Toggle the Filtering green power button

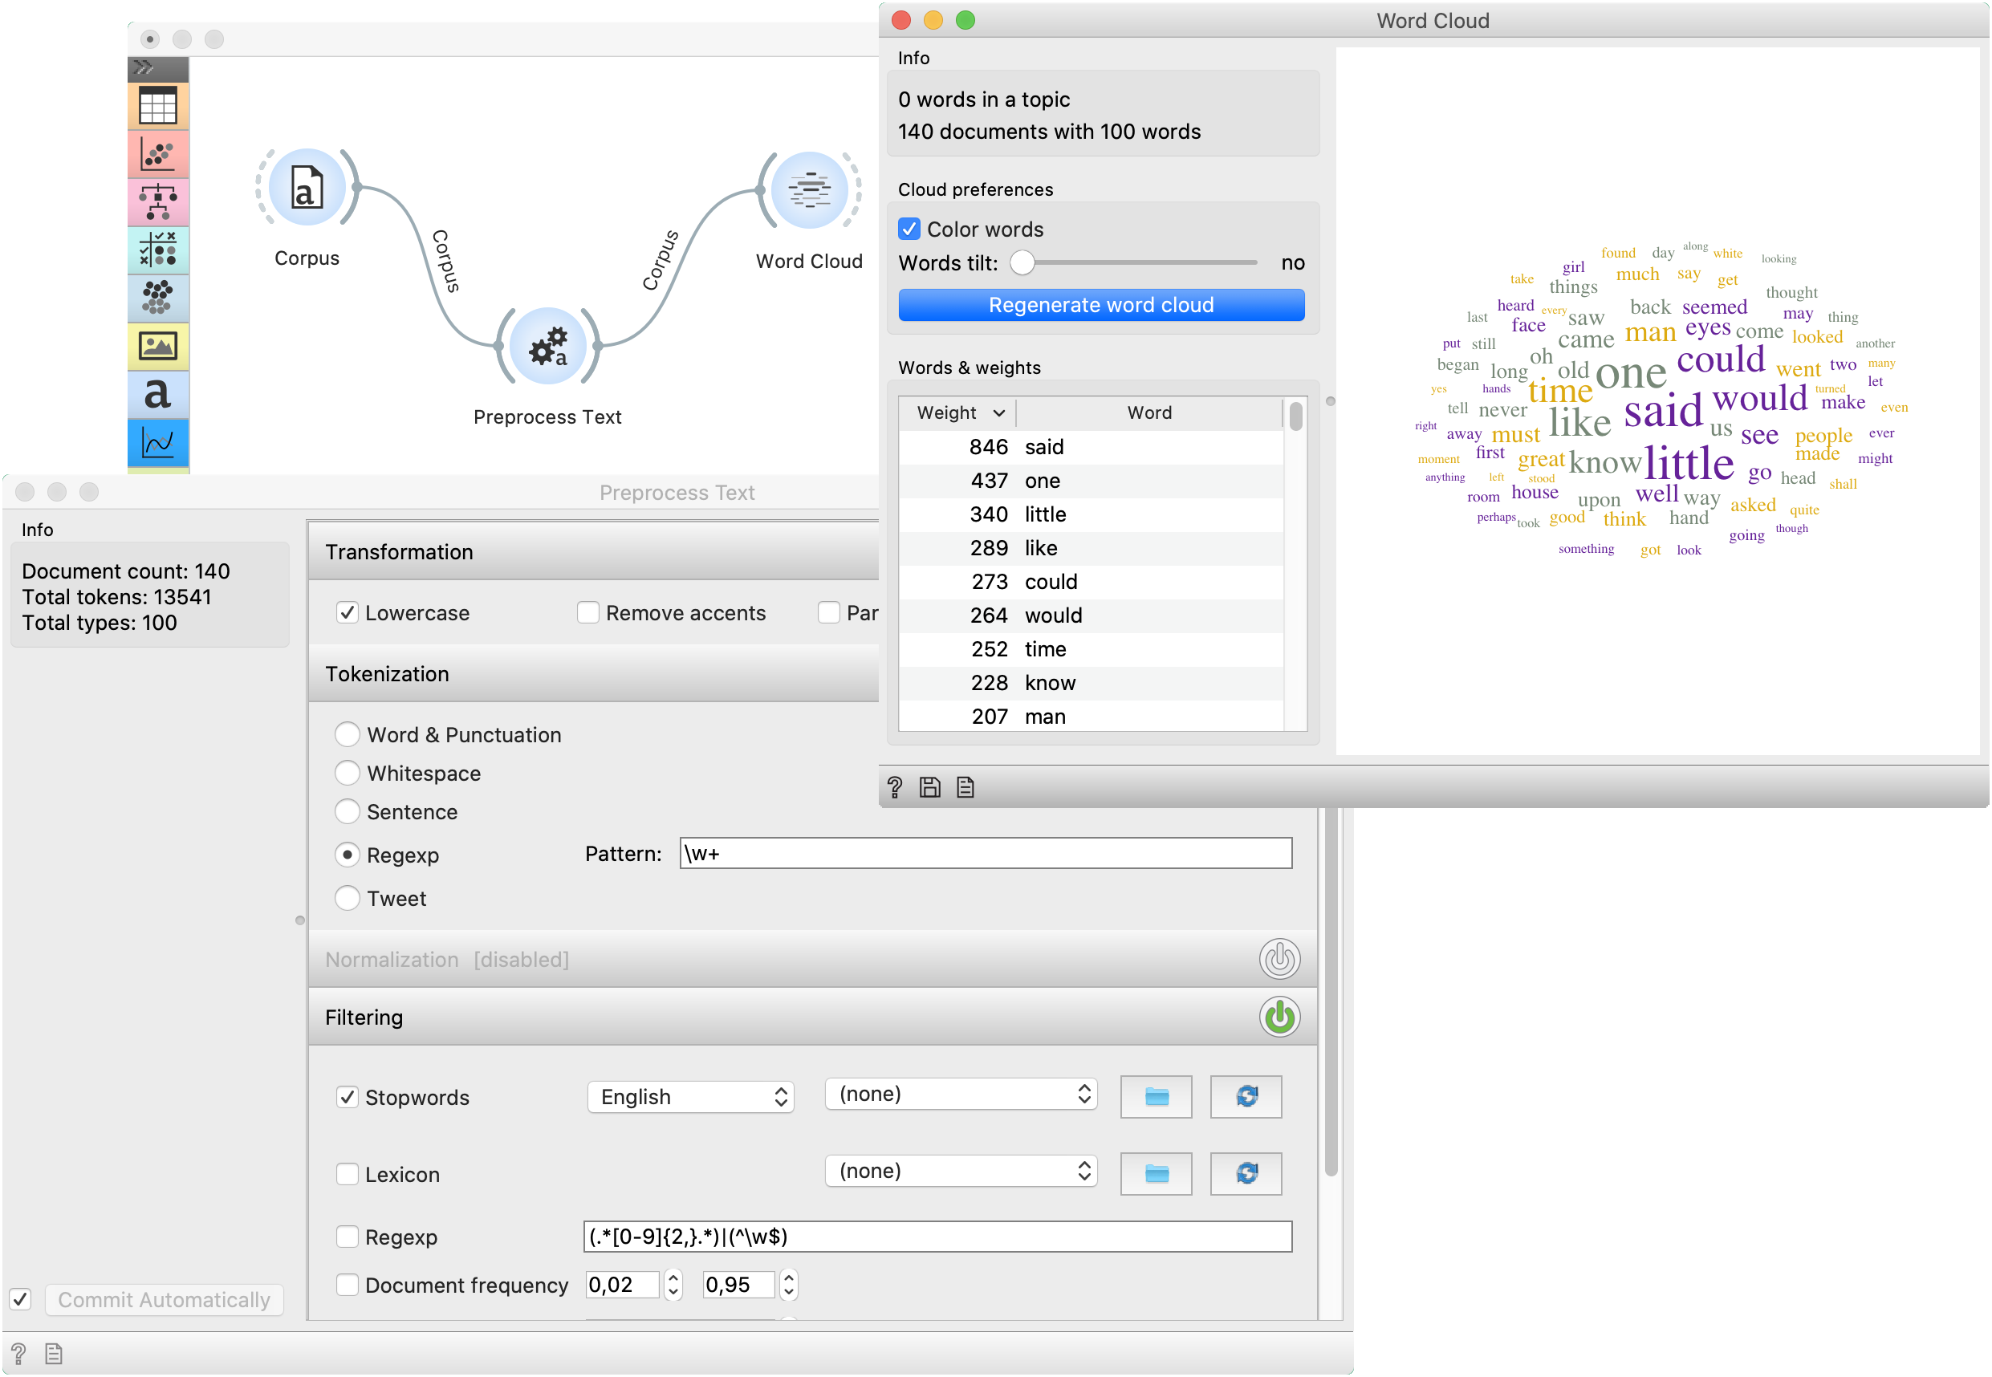[1279, 1018]
